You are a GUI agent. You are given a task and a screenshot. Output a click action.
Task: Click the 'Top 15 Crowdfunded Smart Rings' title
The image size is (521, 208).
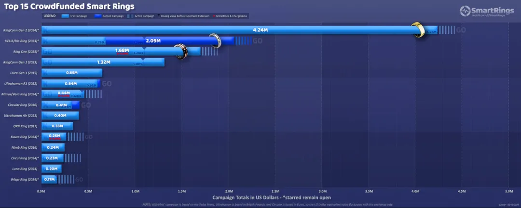[x=69, y=7]
